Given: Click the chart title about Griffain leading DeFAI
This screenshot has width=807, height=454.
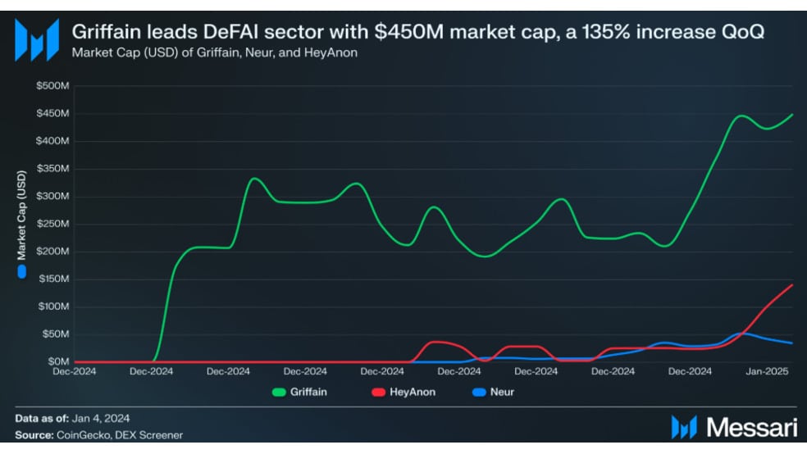Looking at the screenshot, I should (418, 32).
